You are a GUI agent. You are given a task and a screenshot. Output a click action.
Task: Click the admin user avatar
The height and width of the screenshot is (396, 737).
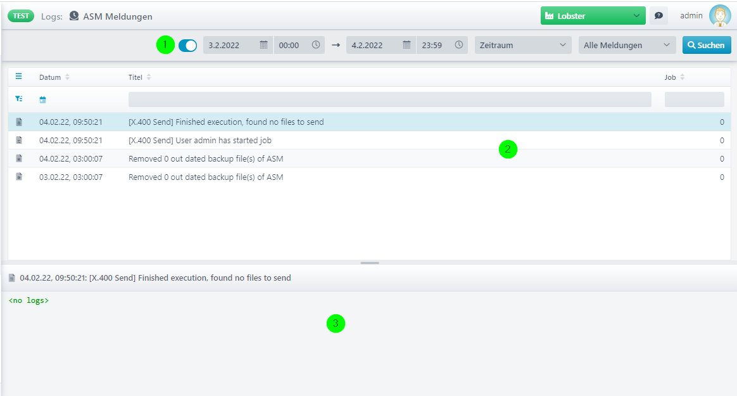click(720, 16)
